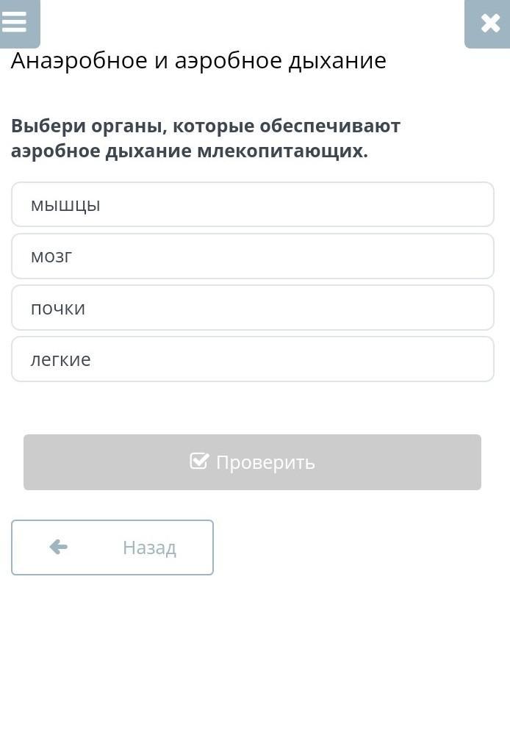Viewport: 510px width, 754px height.
Task: Click the left arrow icon in Назад
Action: pos(59,547)
